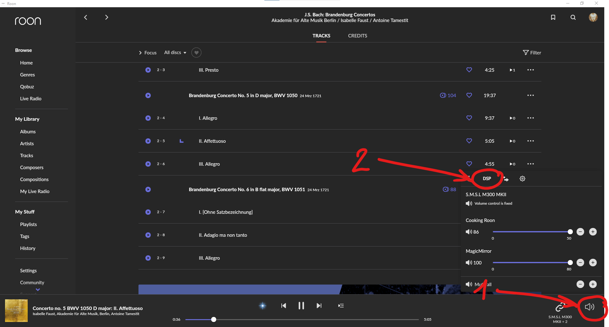Open Composers in My Library
The width and height of the screenshot is (609, 327).
click(32, 168)
